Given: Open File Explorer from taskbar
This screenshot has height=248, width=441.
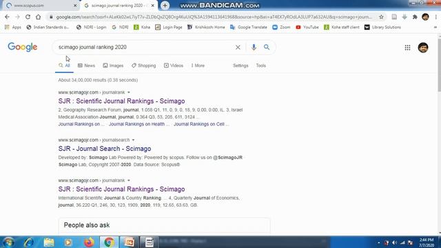Looking at the screenshot, I should (x=49, y=242).
